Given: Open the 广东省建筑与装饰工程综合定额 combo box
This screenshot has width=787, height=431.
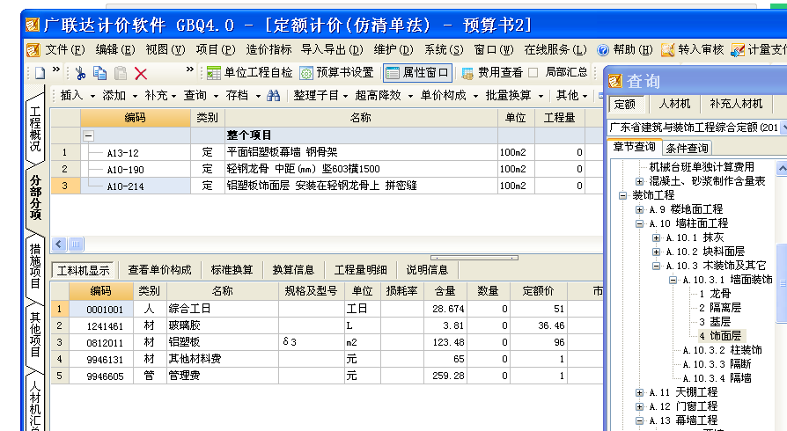Looking at the screenshot, I should [696, 128].
